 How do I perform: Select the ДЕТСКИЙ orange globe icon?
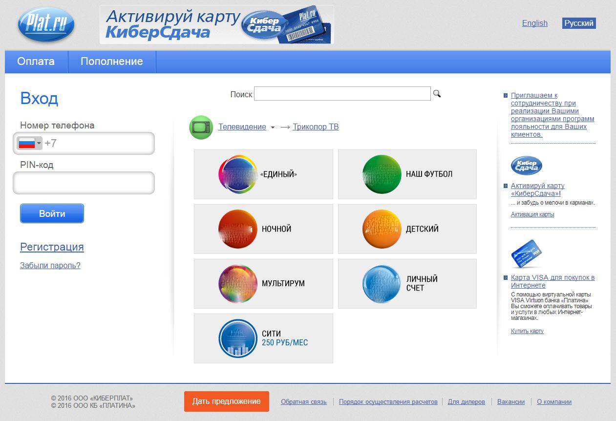(382, 229)
